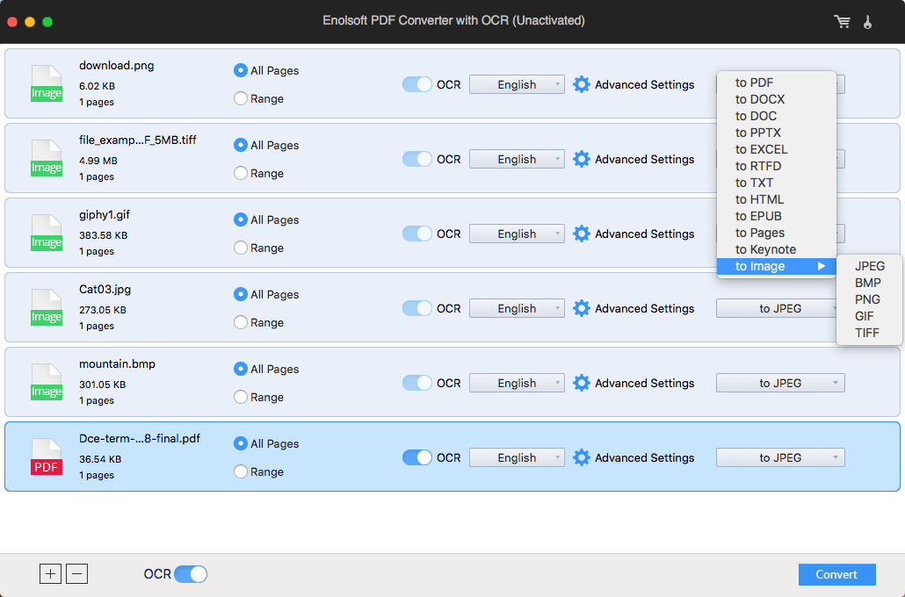Pick PNG in the image submenu
Viewport: 905px width, 597px height.
[x=869, y=299]
